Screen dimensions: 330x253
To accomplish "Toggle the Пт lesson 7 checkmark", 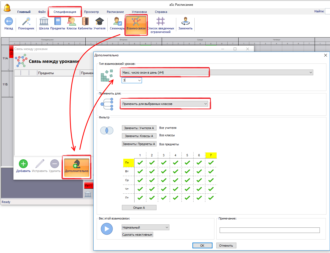I will point(211,198).
